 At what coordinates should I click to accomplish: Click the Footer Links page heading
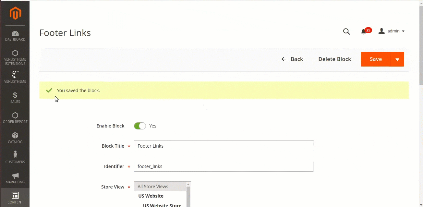click(65, 33)
